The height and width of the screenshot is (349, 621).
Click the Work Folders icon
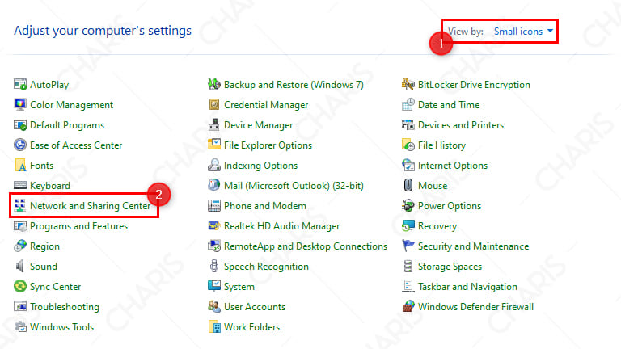[x=214, y=326]
